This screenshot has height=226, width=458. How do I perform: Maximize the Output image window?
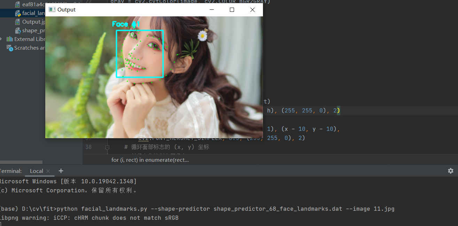[x=232, y=10]
